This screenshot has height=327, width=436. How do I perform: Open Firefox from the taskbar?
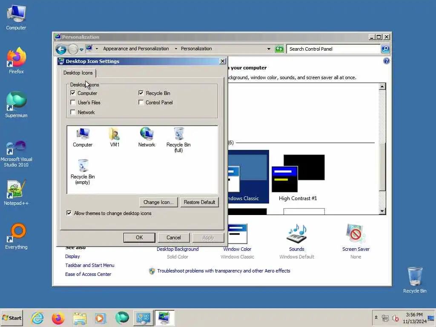tap(58, 318)
